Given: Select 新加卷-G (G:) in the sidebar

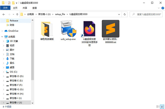Looking at the screenshot, I should pos(16,89).
